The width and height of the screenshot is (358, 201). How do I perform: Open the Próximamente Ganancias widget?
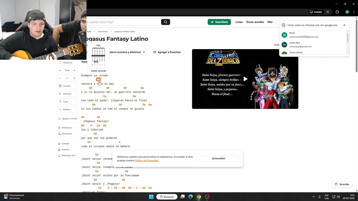tap(14, 197)
